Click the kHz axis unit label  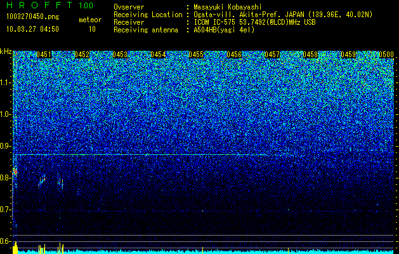coord(6,52)
